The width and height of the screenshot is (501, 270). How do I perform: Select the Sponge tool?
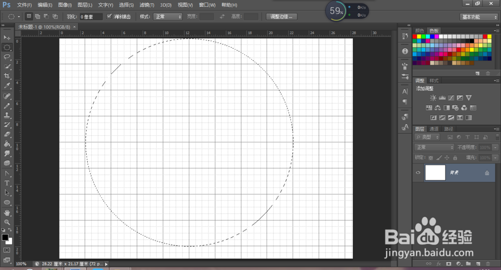point(7,163)
